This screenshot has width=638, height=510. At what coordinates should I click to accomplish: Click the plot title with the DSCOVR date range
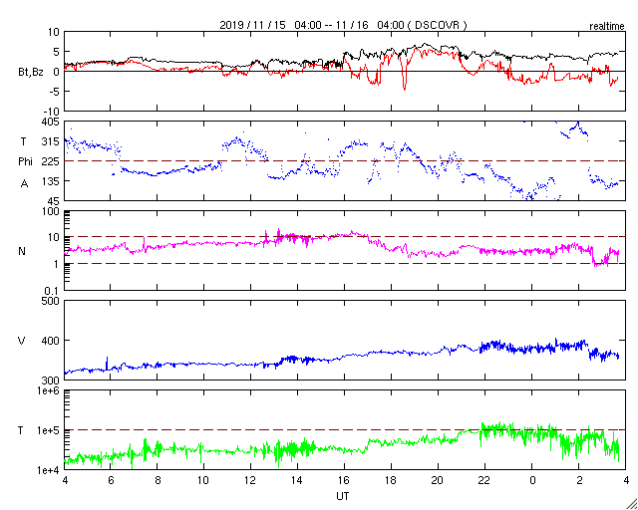[x=343, y=25]
